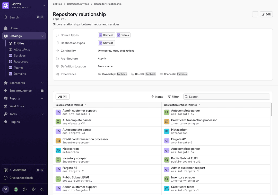This screenshot has width=278, height=195.
Task: Open the AI Assistant
Action: coord(16,170)
